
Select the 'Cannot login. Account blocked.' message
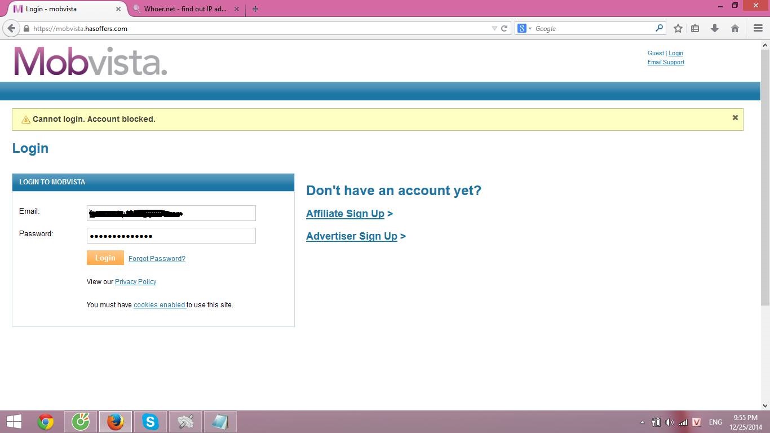[x=94, y=119]
